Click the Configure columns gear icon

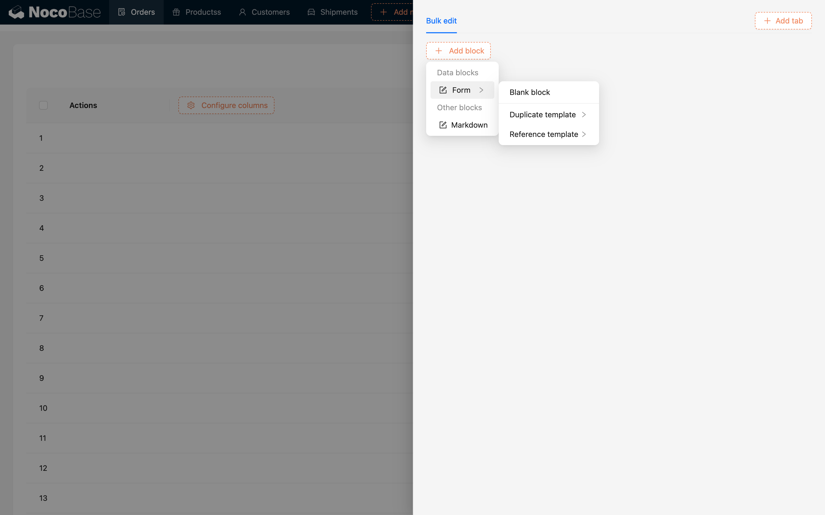pos(191,105)
